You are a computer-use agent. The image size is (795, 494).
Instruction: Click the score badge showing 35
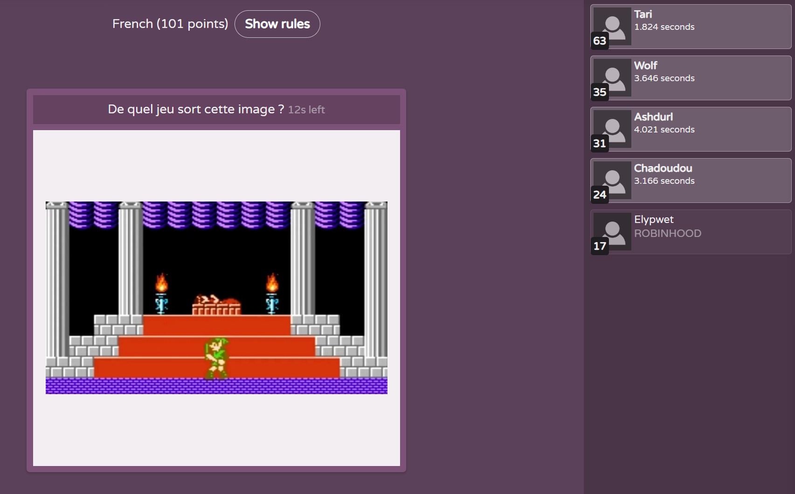(600, 92)
